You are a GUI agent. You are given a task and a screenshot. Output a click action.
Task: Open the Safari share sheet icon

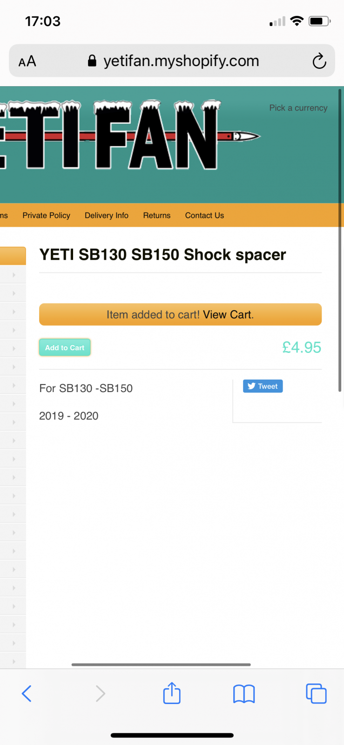[172, 693]
